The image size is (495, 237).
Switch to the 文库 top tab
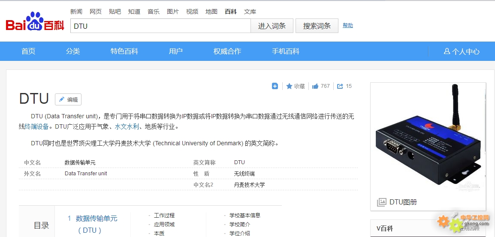250,12
